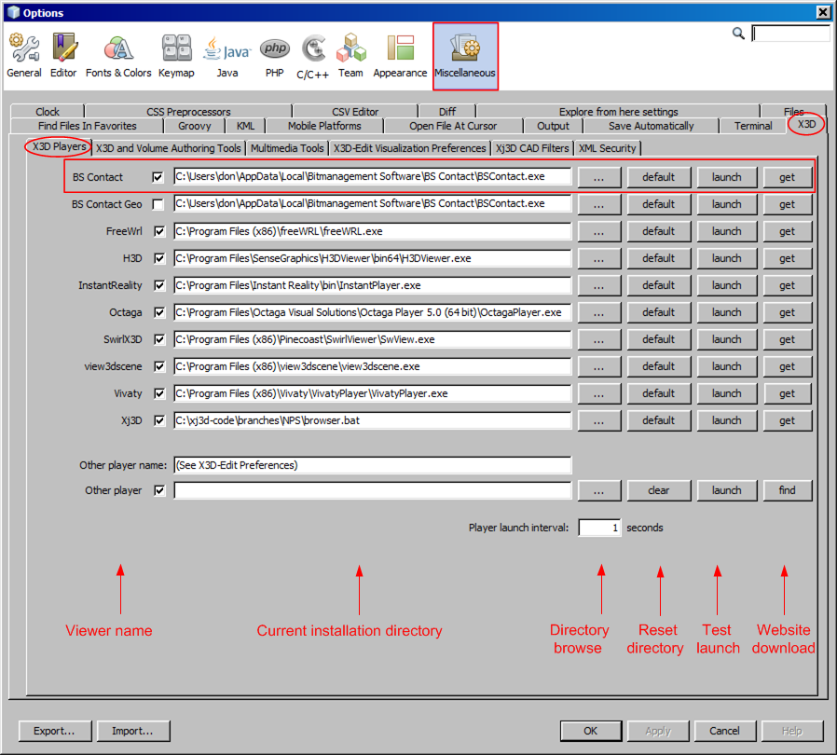Click the Import... button

point(133,731)
